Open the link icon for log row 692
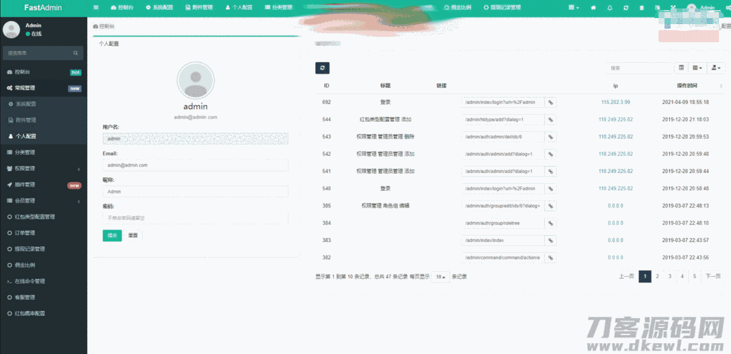This screenshot has width=731, height=354. (550, 102)
